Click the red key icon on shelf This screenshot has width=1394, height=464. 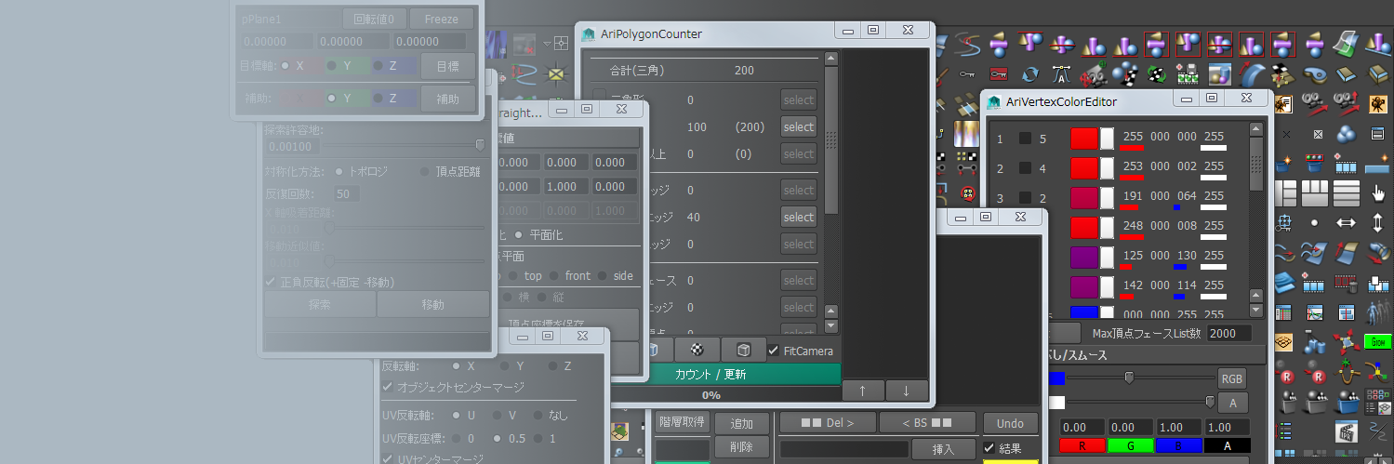coord(999,73)
